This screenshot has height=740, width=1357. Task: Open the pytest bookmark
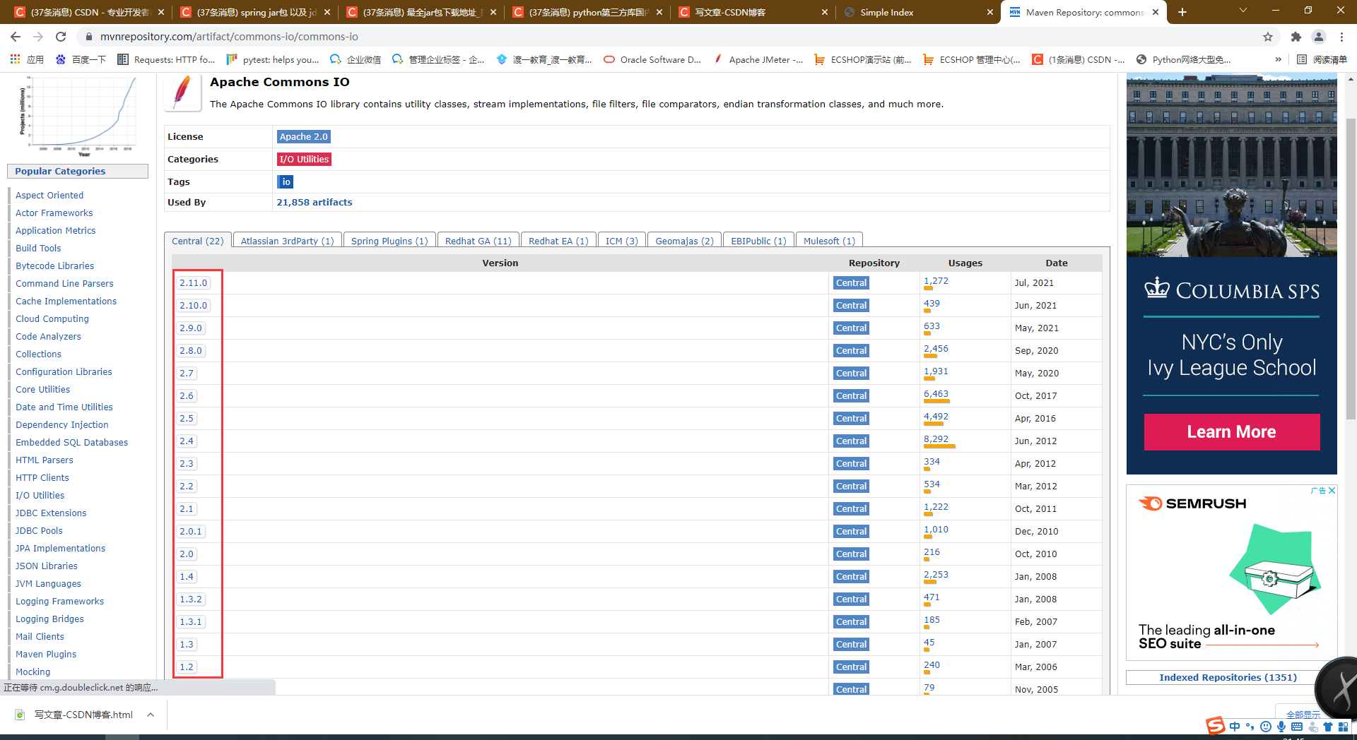point(273,60)
